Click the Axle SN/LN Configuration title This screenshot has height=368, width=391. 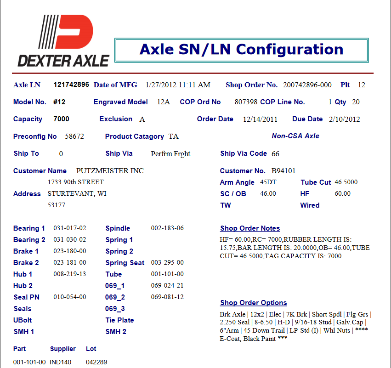(241, 50)
